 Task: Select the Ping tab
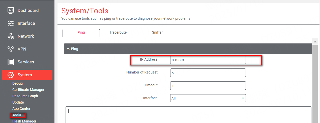click(x=81, y=33)
